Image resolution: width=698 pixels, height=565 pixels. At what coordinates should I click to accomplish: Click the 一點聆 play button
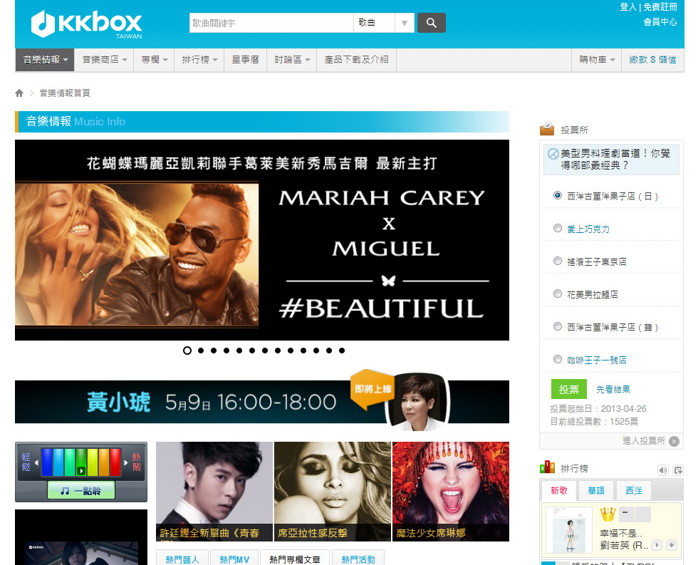pyautogui.click(x=81, y=490)
